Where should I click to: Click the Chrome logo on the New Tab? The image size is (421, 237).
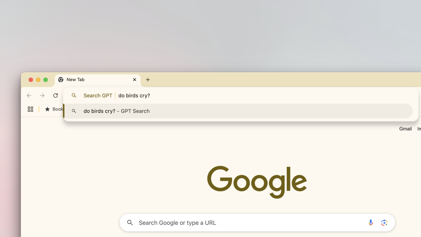point(60,80)
